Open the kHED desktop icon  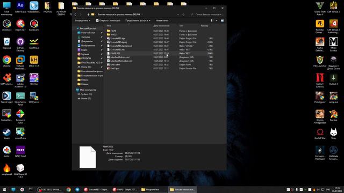click(34, 61)
